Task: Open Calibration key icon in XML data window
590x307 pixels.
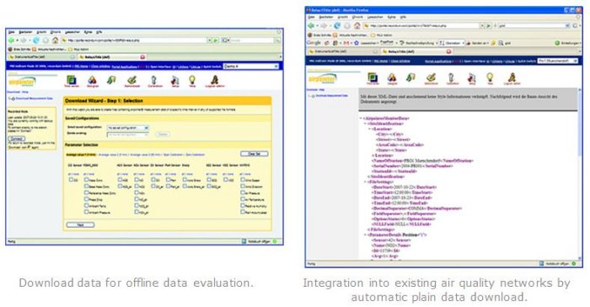Action: 452,78
